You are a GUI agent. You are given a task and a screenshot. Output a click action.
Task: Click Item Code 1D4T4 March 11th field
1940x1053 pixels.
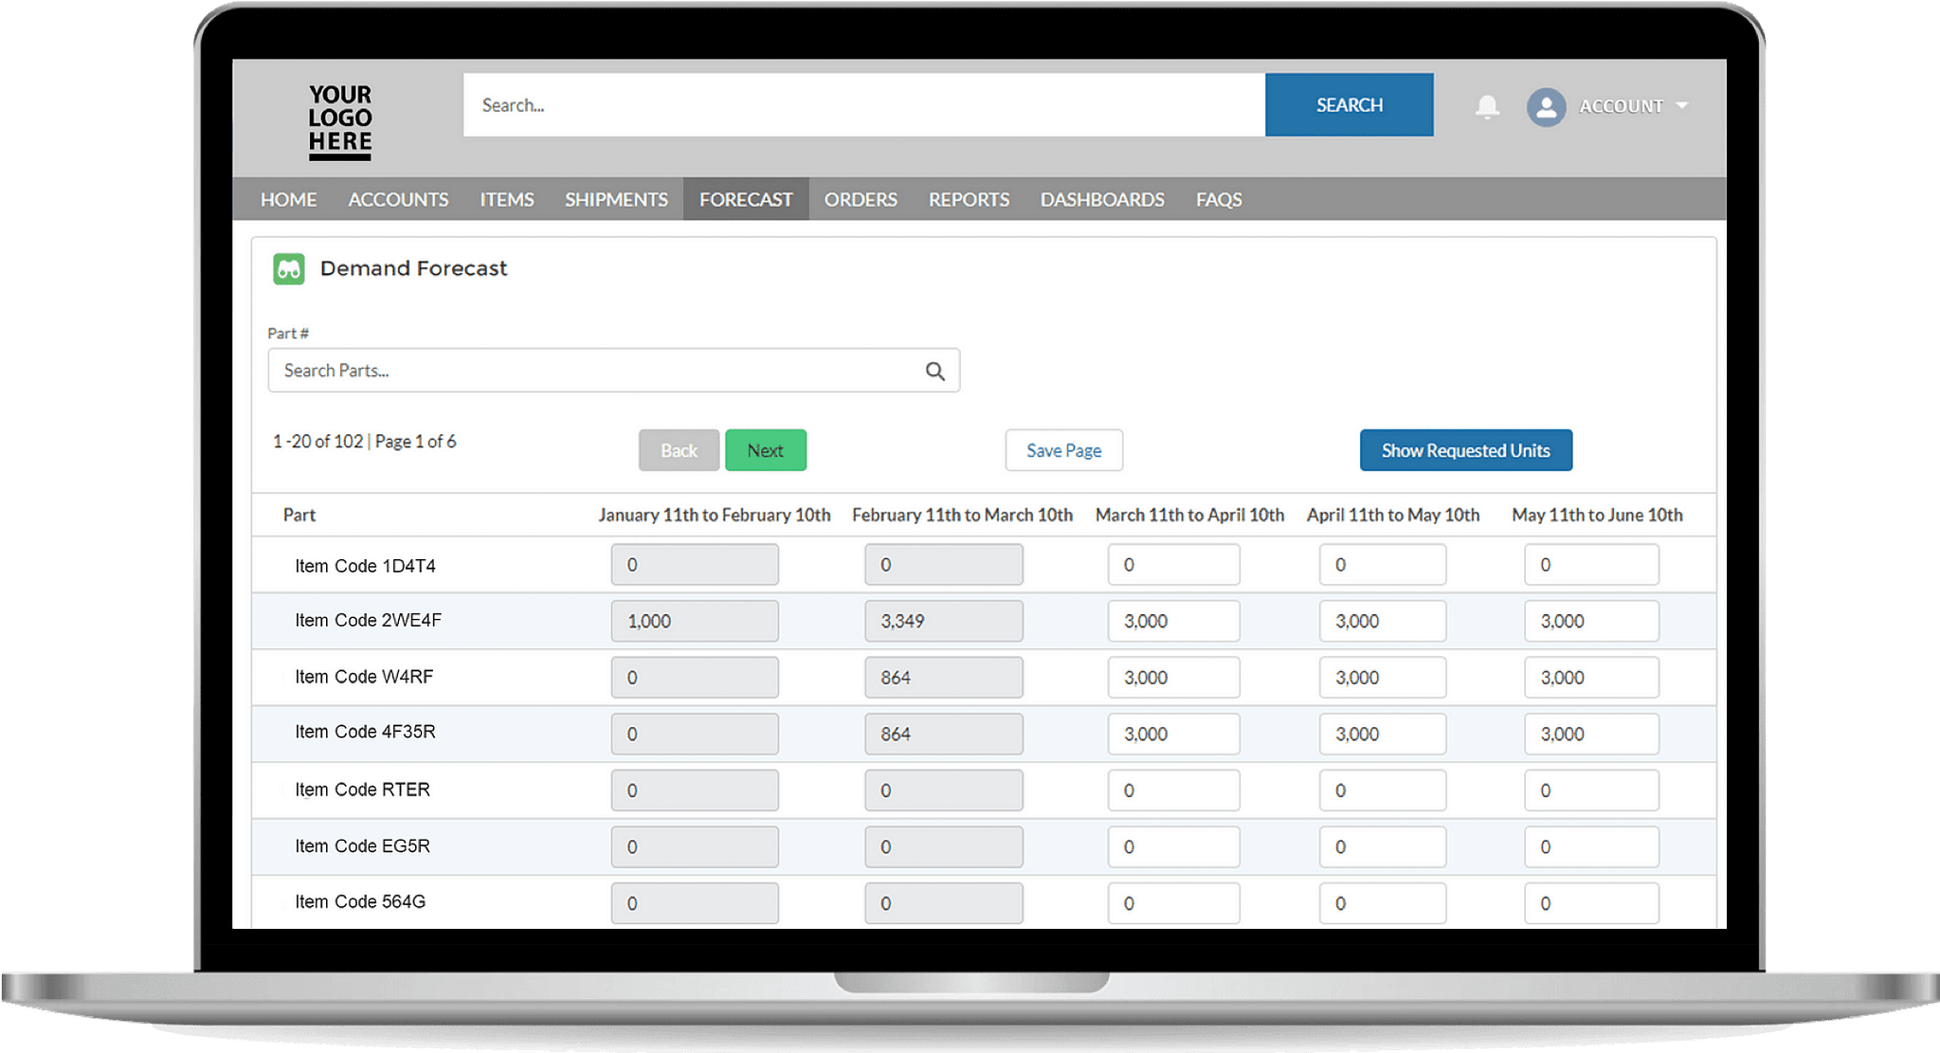tap(1173, 565)
